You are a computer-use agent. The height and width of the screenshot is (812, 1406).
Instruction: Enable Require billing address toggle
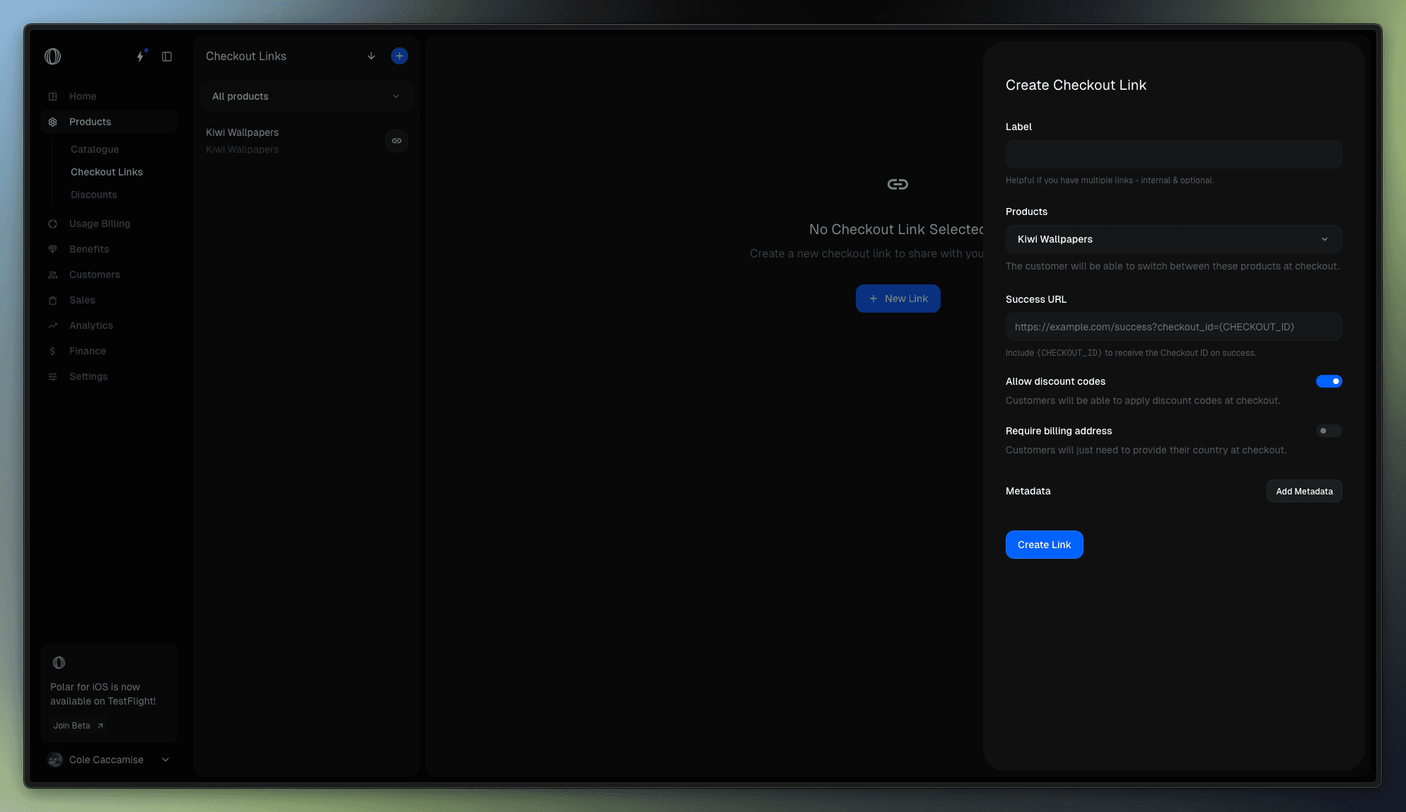coord(1329,431)
